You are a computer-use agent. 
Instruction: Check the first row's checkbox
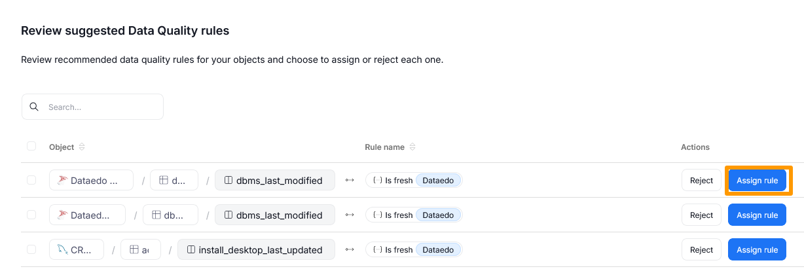click(31, 181)
